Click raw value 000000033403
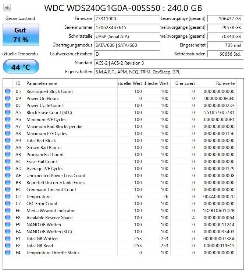 pos(219,231)
